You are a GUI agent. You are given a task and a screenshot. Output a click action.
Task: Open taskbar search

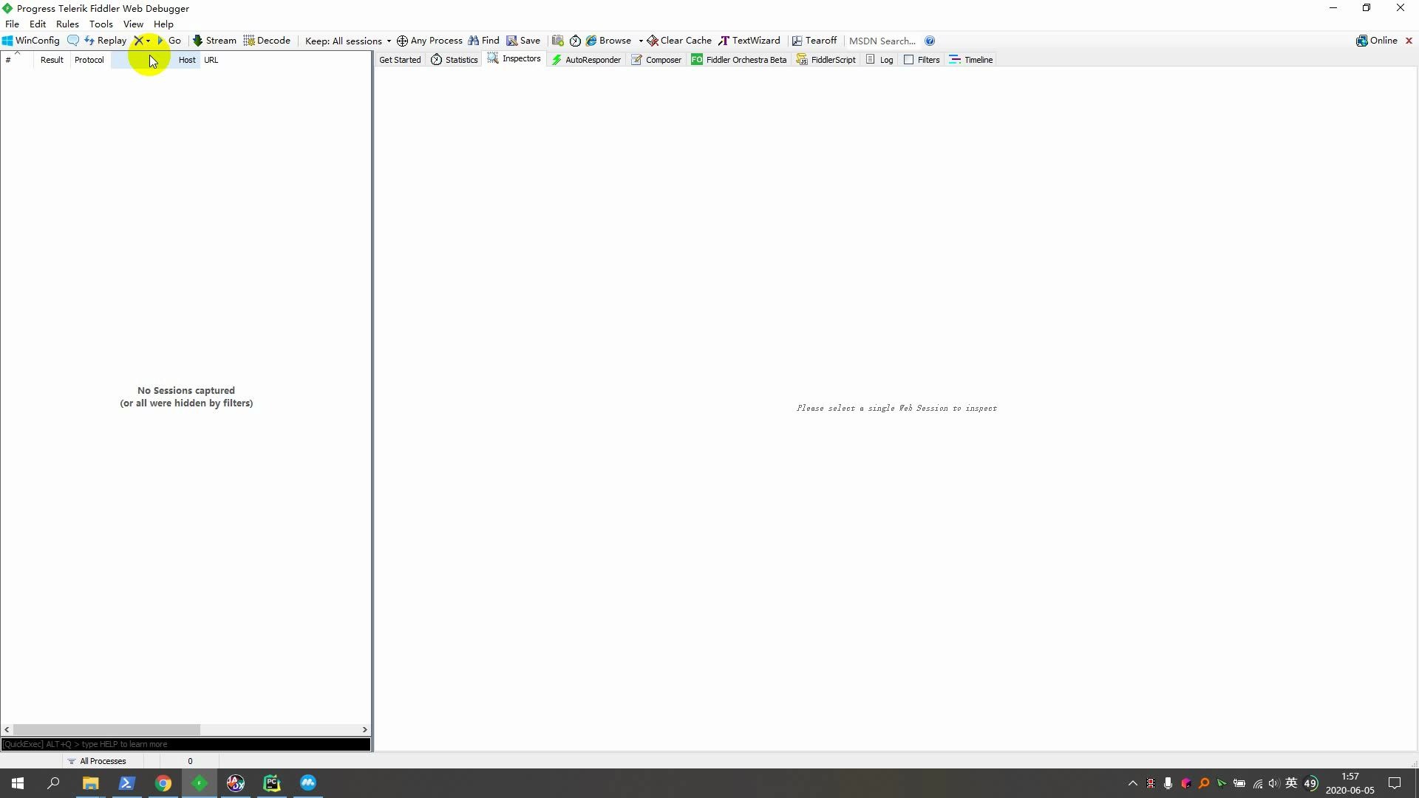click(53, 783)
